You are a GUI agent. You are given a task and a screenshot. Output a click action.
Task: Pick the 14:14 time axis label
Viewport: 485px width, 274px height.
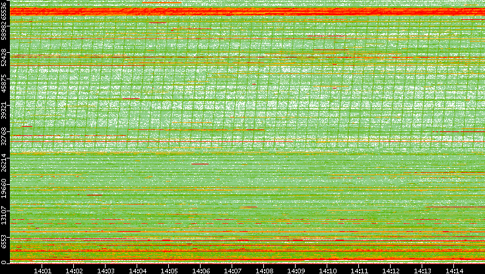pyautogui.click(x=454, y=271)
